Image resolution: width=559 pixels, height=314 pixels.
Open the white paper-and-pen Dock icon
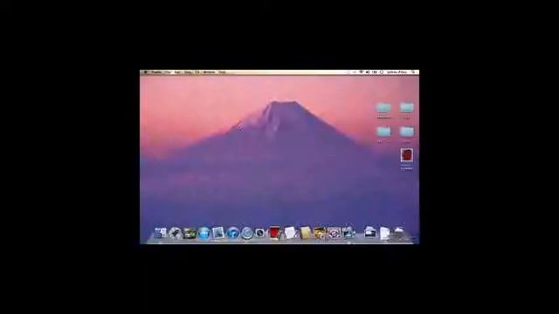(290, 233)
